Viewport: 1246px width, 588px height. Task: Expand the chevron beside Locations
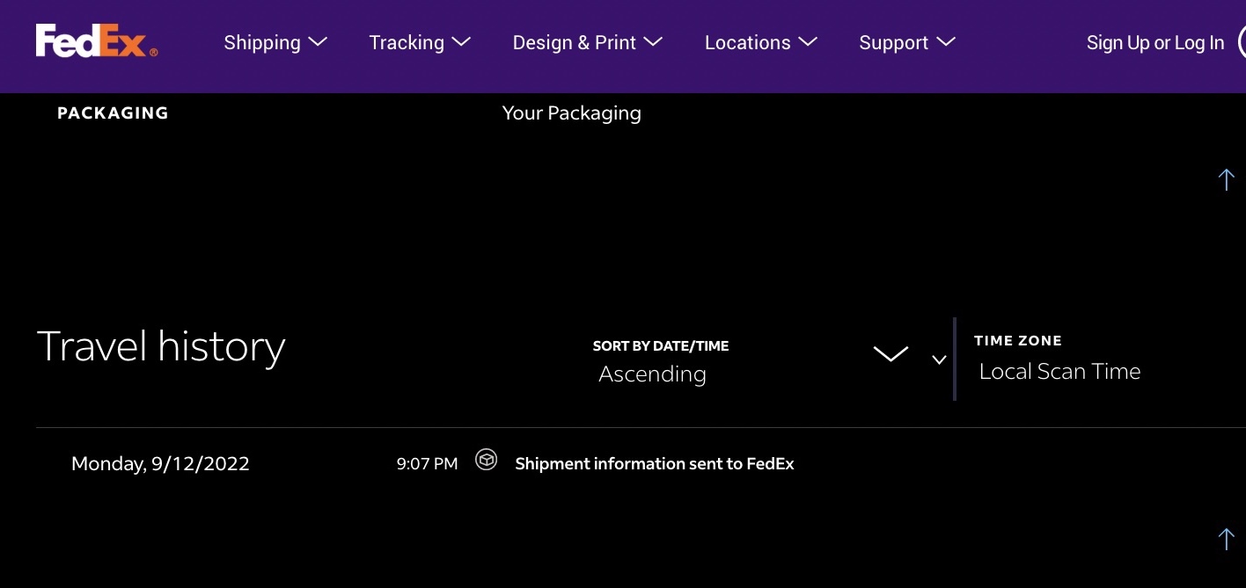coord(807,41)
